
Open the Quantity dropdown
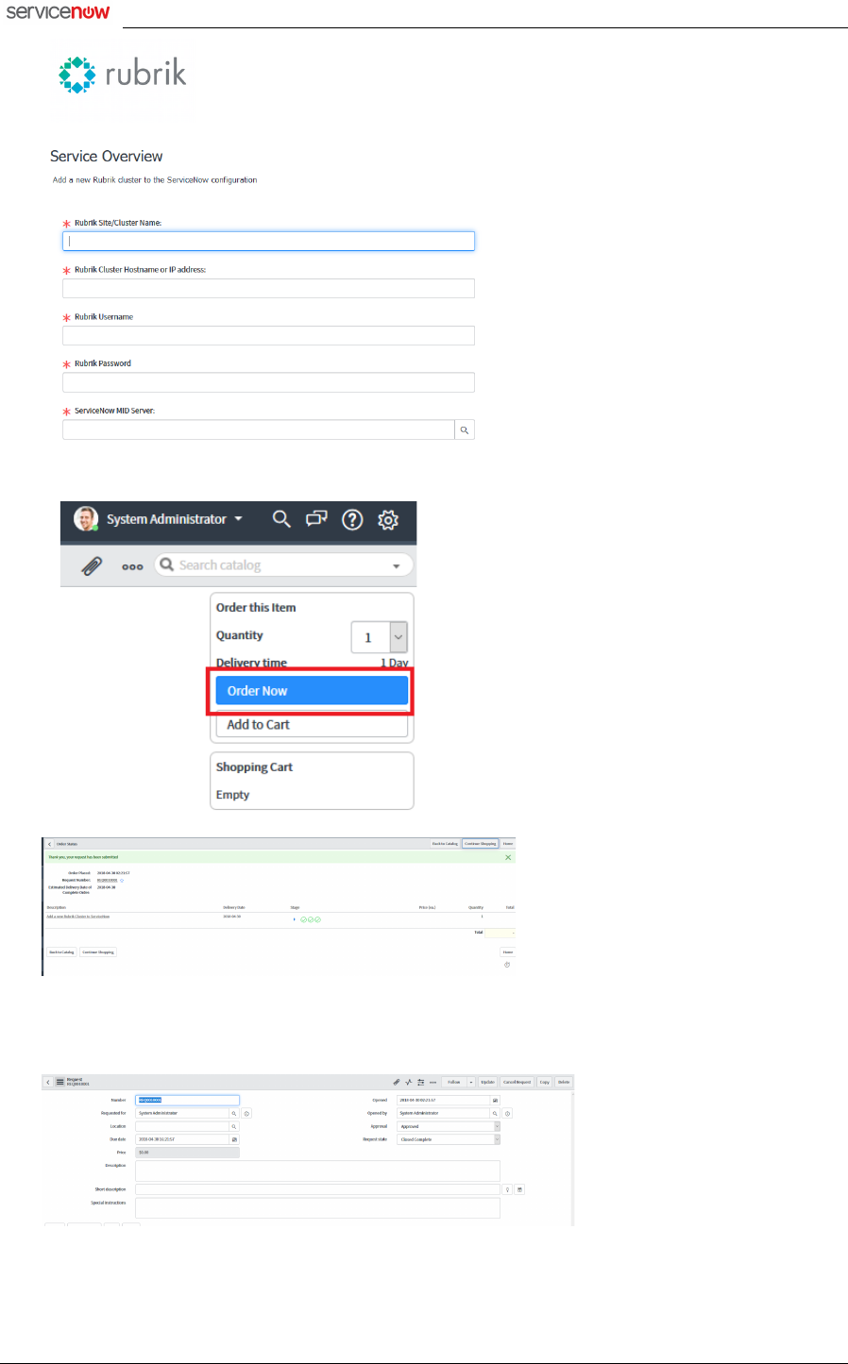[379, 637]
